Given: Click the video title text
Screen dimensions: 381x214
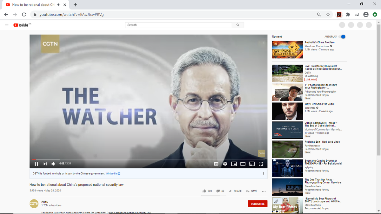Looking at the screenshot, I should [77, 185].
